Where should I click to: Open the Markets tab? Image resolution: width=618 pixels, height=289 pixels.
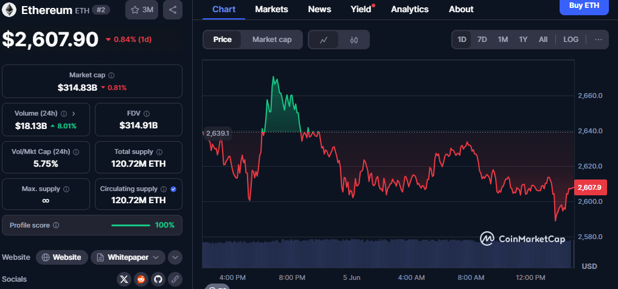coord(271,9)
